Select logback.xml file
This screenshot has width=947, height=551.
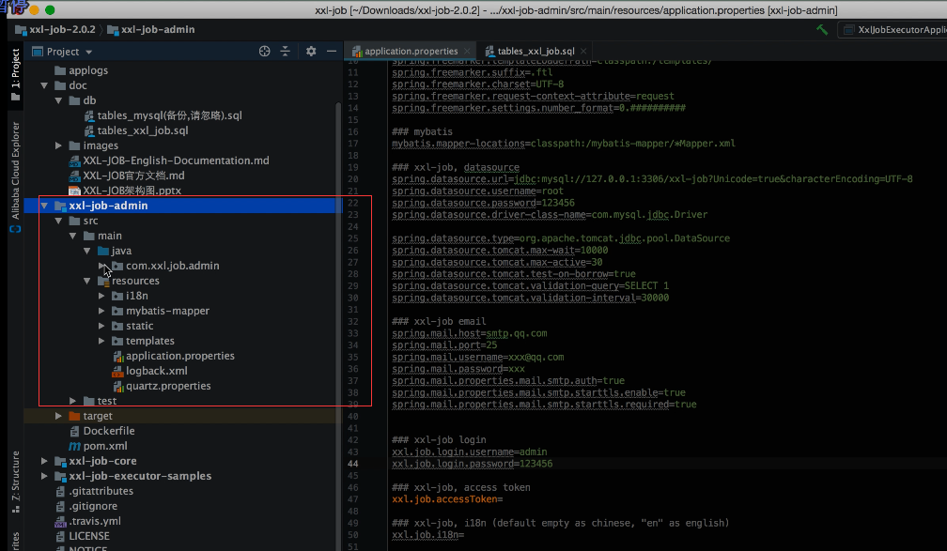click(x=150, y=371)
